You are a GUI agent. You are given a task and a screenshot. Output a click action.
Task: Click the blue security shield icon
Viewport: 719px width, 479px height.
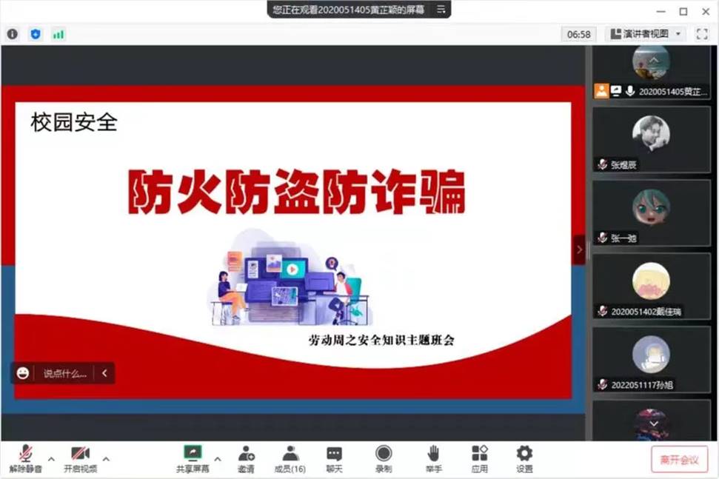coord(35,34)
